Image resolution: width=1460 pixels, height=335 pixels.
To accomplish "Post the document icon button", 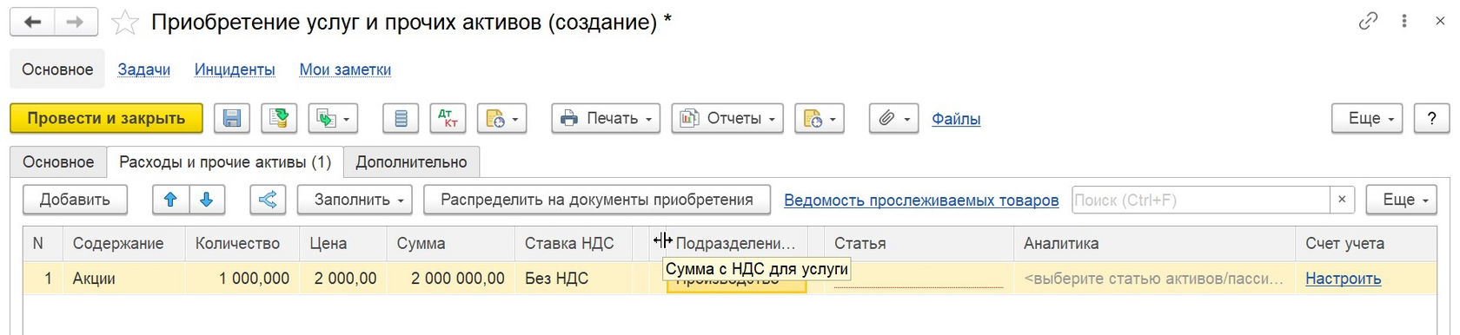I will (x=279, y=119).
